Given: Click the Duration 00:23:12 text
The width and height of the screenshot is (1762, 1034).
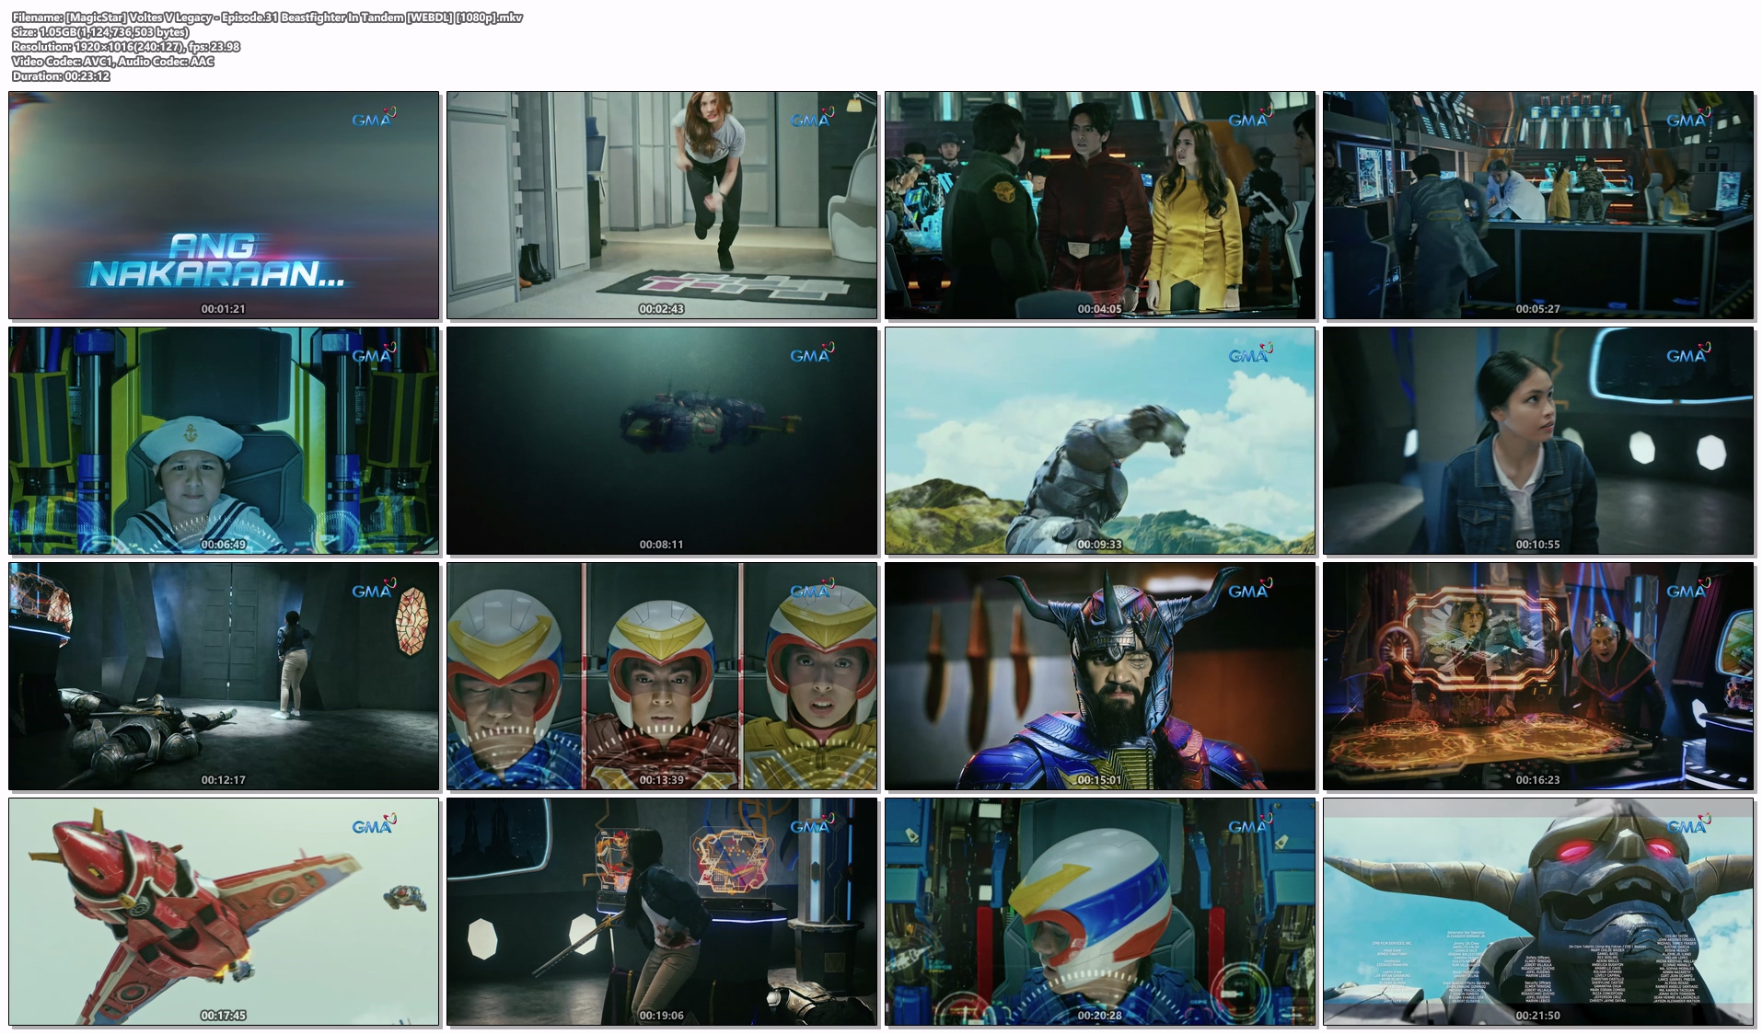Looking at the screenshot, I should point(62,76).
